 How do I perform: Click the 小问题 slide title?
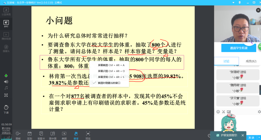(x=59, y=21)
